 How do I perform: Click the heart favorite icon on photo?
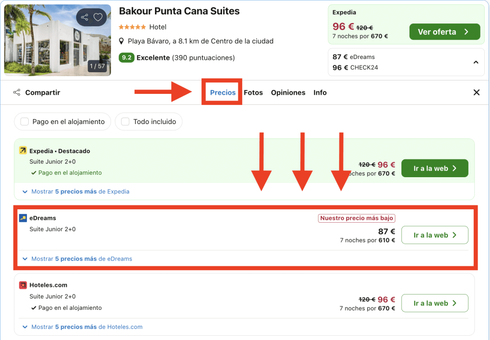[x=98, y=18]
